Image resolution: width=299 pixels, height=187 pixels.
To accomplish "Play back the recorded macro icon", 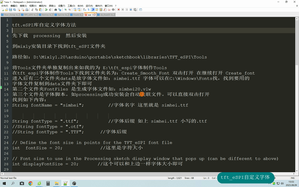I will point(127,9).
